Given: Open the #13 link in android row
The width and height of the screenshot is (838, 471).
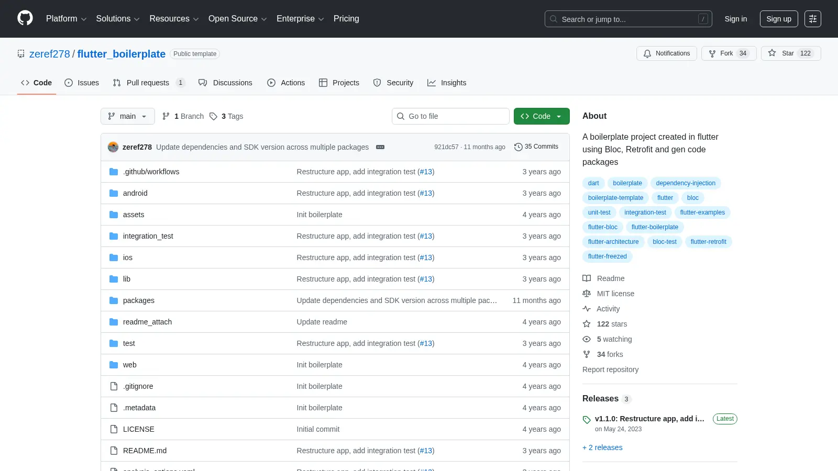Looking at the screenshot, I should point(426,193).
